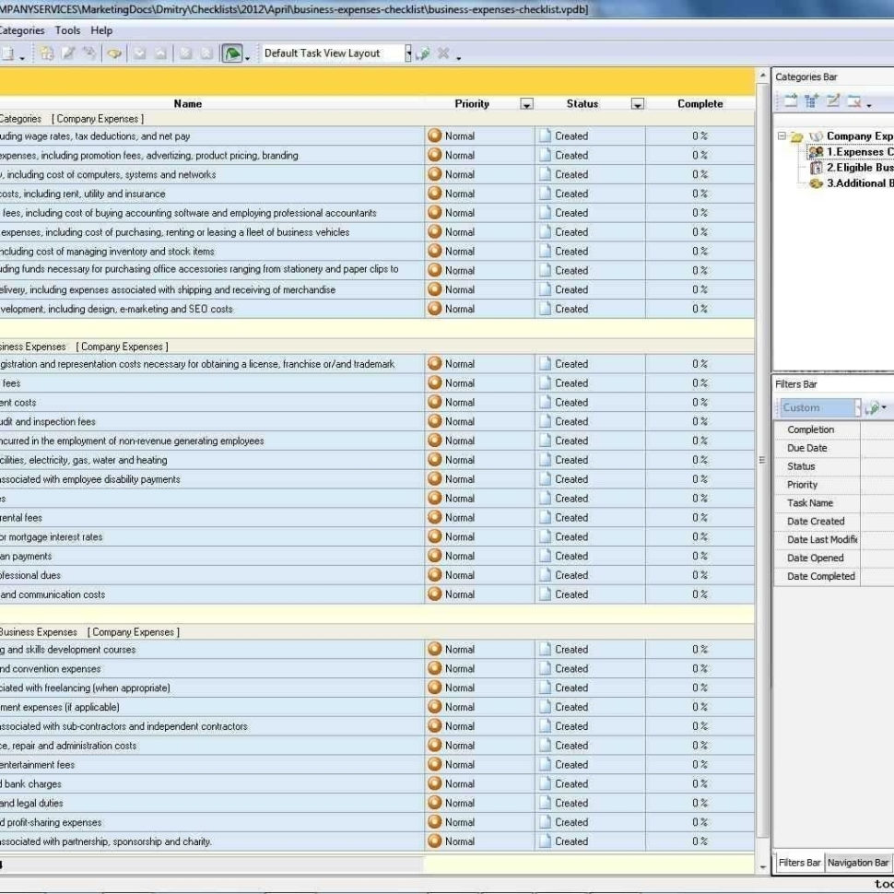The width and height of the screenshot is (894, 894).
Task: Click the edit category pencil icon in Categories Bar
Action: pyautogui.click(x=833, y=100)
